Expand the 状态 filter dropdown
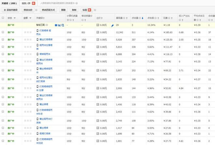Viewport: 215px width, 145px height. click(x=14, y=18)
